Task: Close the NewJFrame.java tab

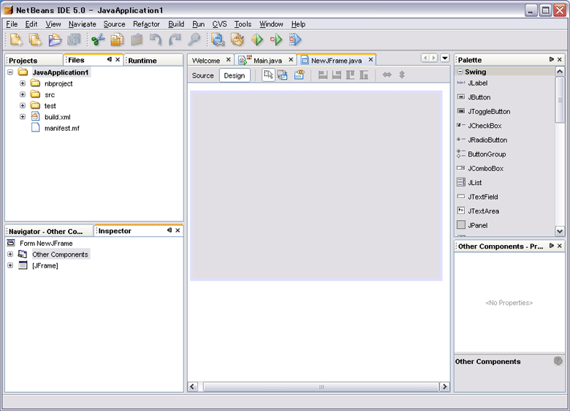Action: click(x=370, y=59)
